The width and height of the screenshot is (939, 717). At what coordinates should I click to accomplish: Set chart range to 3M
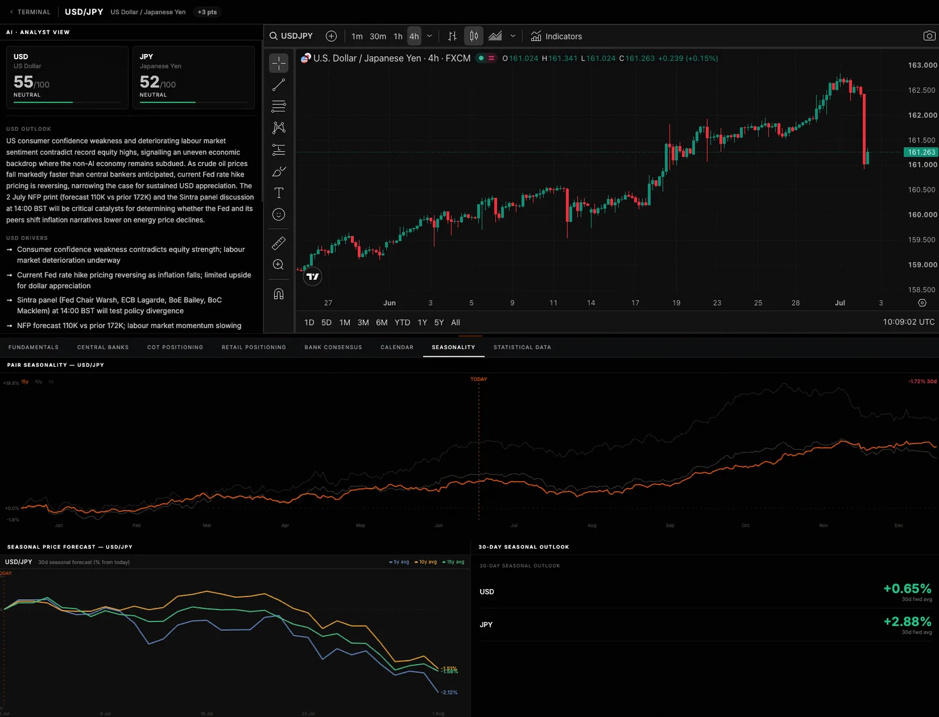pyautogui.click(x=363, y=323)
